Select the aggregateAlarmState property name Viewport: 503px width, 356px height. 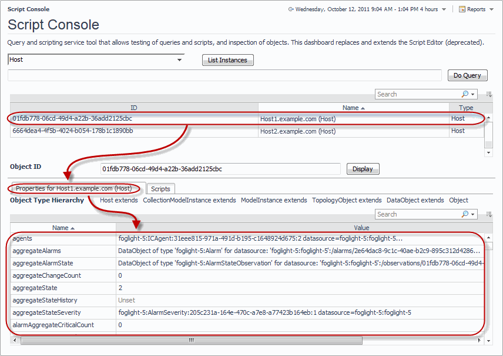[43, 263]
